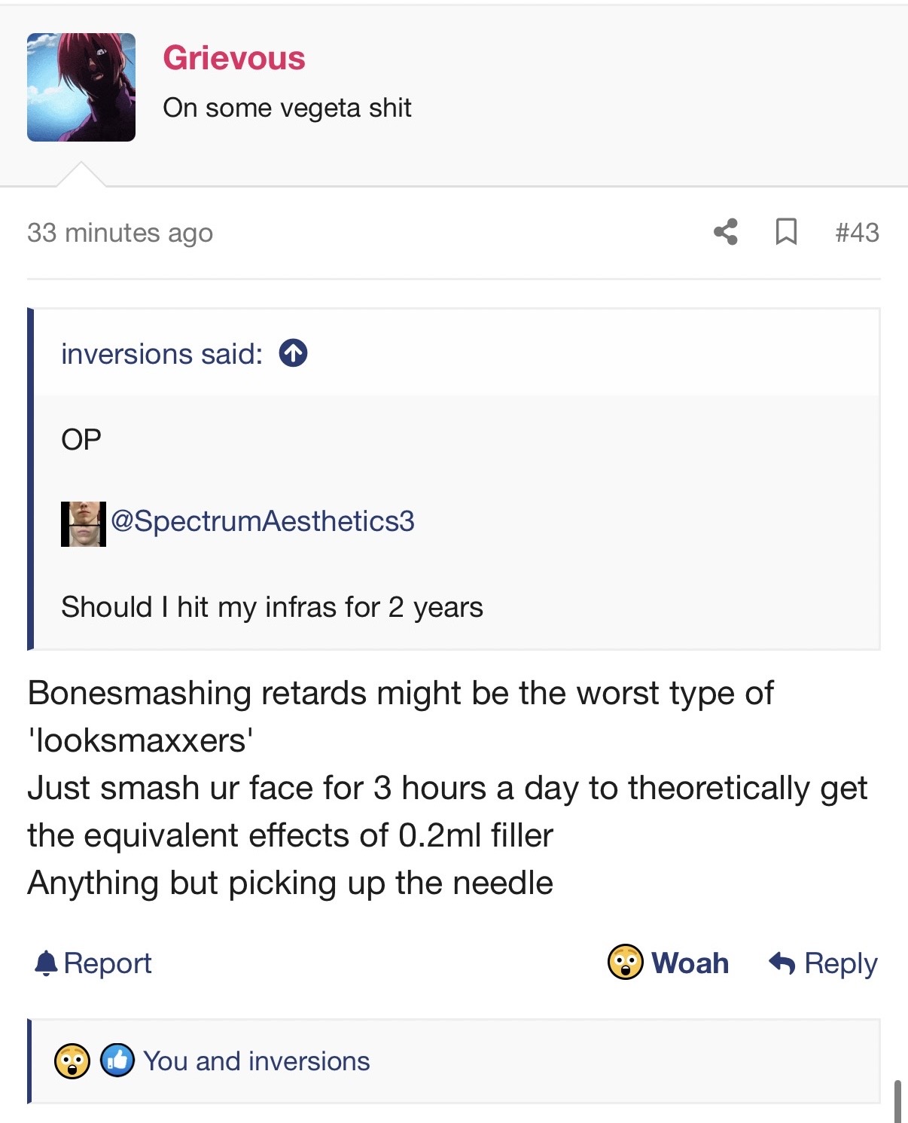Open the Grievous username link

point(234,58)
